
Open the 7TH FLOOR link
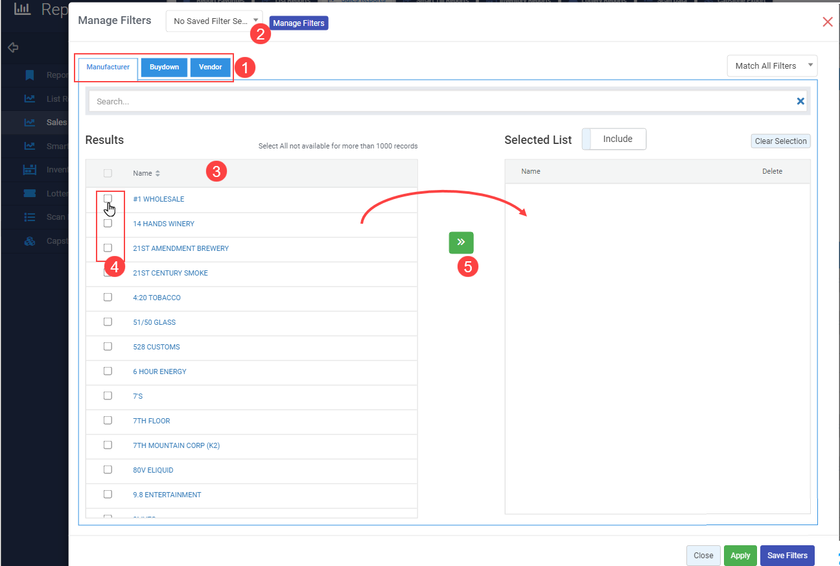pos(152,421)
